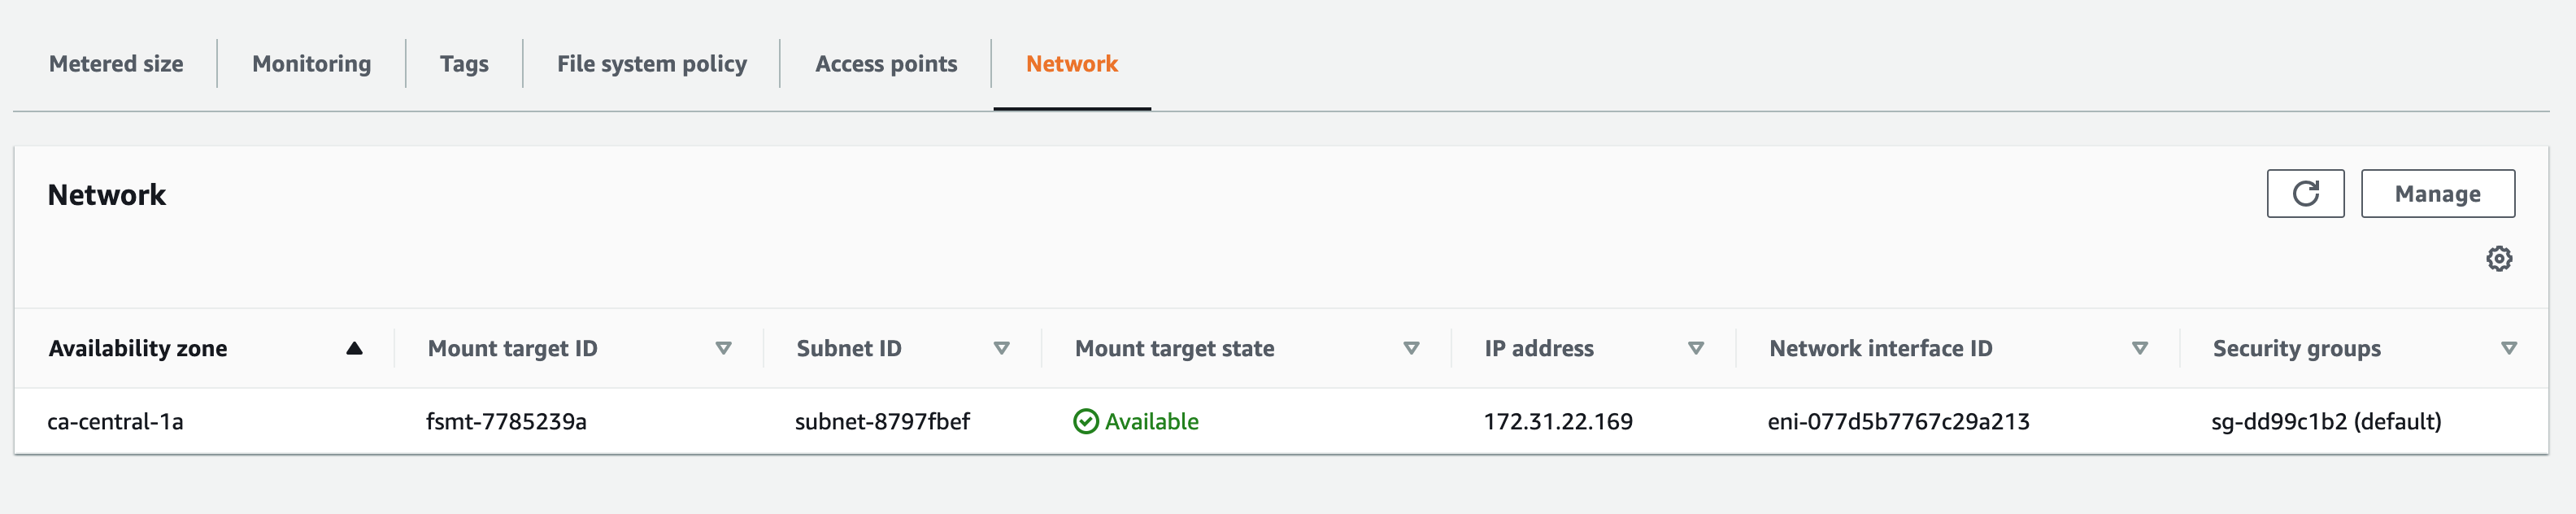Select the Network tab
This screenshot has height=514, width=2576.
tap(1072, 64)
